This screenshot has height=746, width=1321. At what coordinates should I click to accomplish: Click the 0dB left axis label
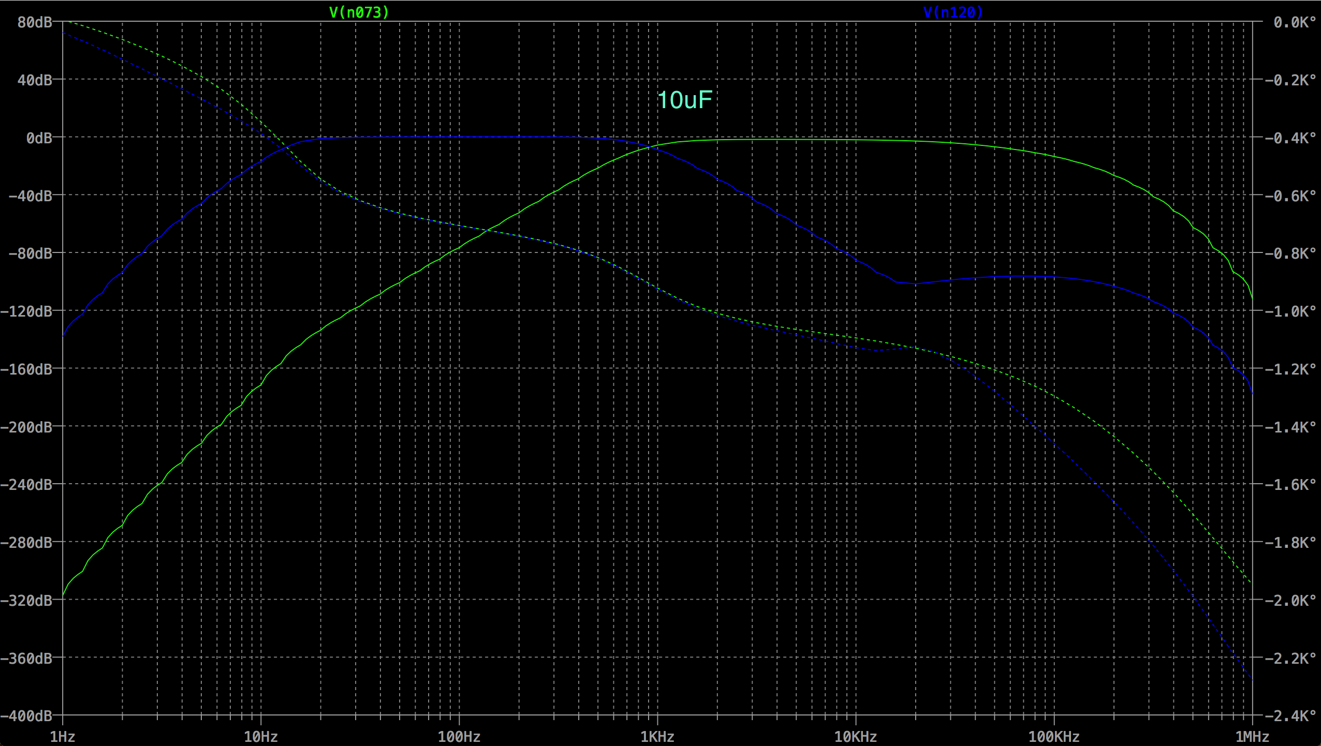coord(39,138)
